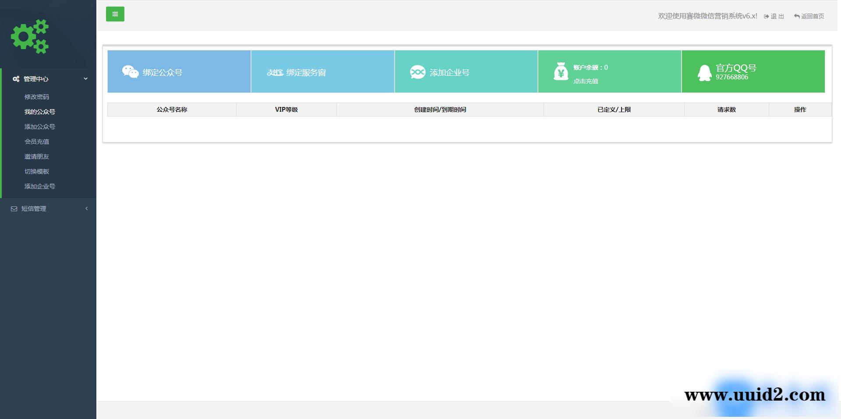Select 我的公众号 sidebar item
This screenshot has width=841, height=419.
[x=40, y=112]
